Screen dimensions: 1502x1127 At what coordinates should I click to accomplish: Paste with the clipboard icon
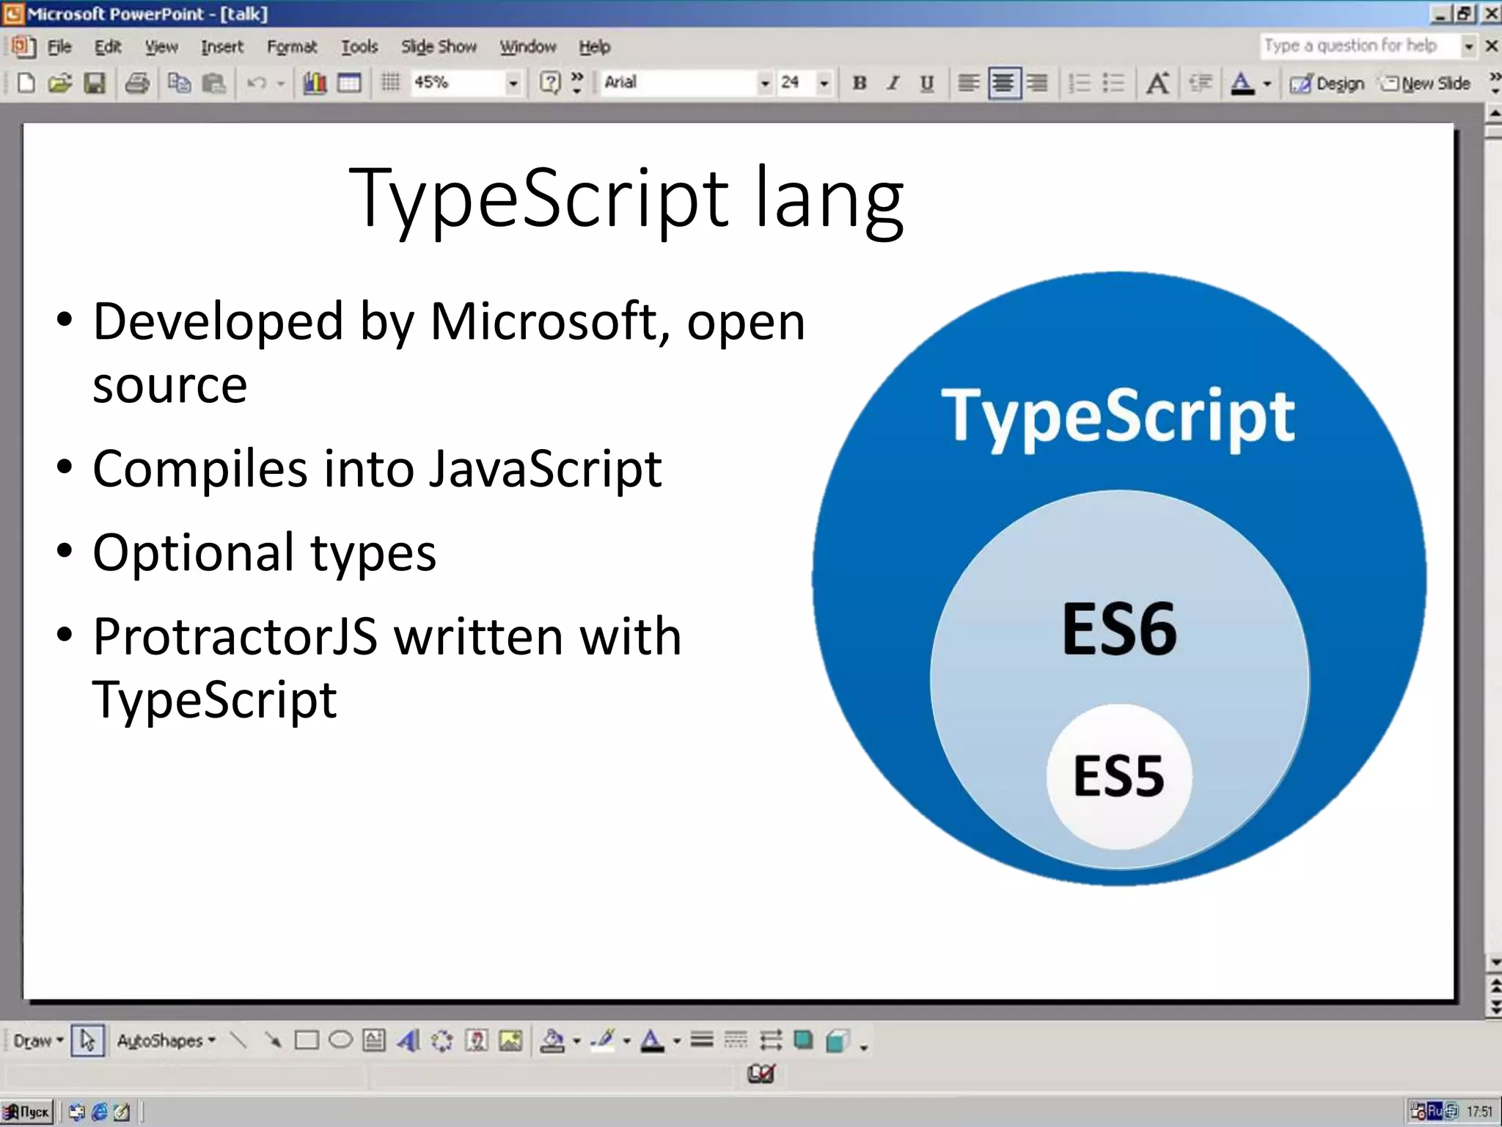tap(213, 83)
